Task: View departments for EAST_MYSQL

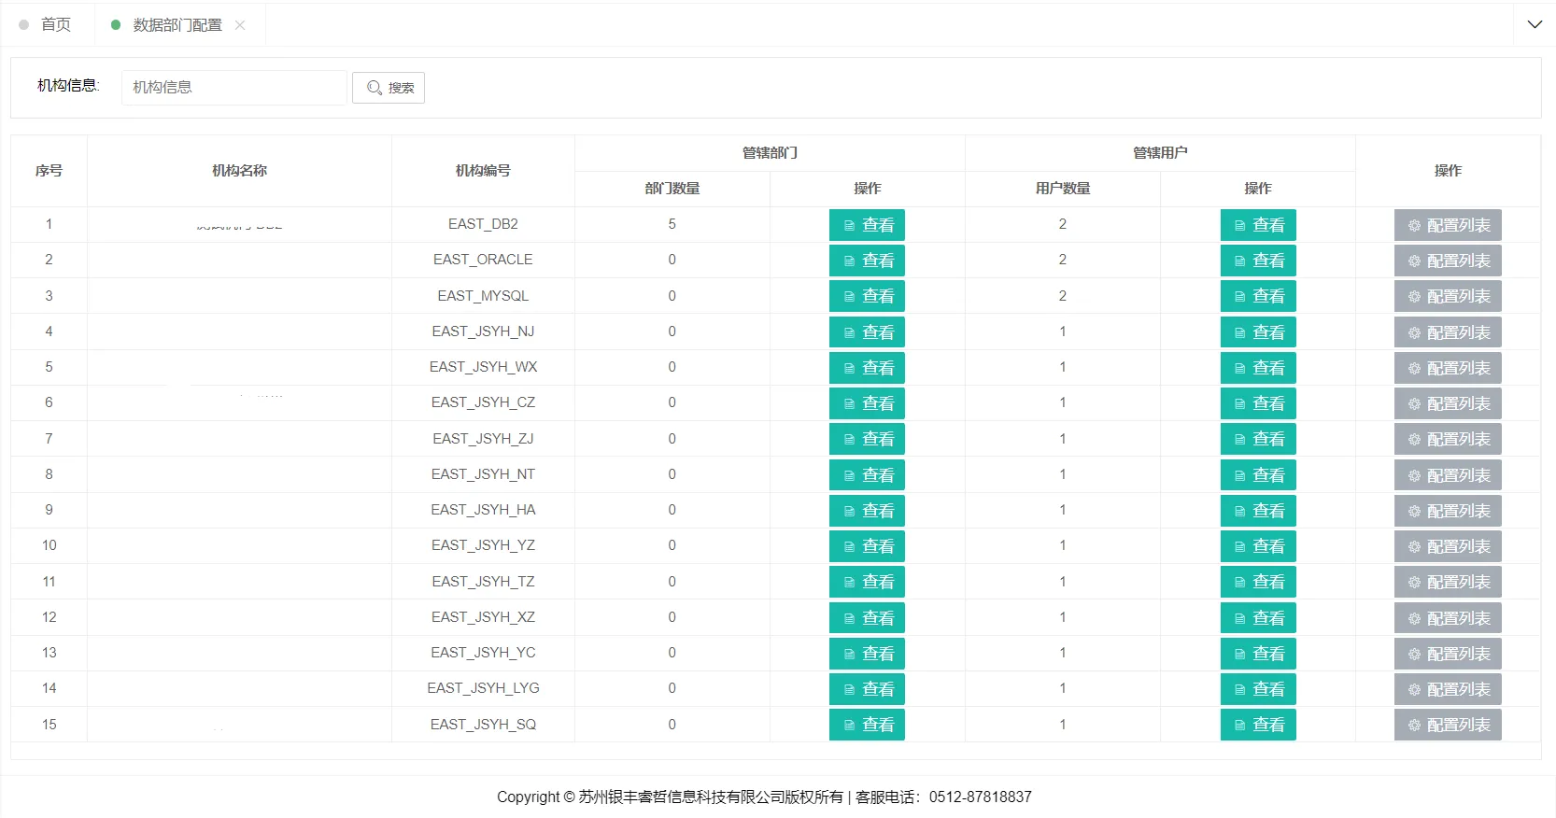Action: pos(867,296)
